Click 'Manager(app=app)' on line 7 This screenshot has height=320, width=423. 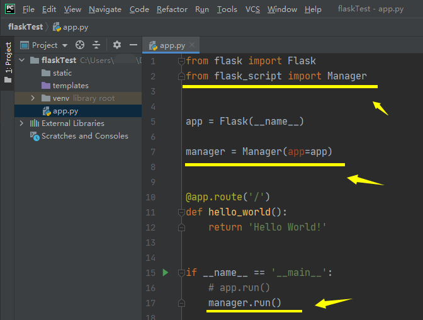coord(287,152)
